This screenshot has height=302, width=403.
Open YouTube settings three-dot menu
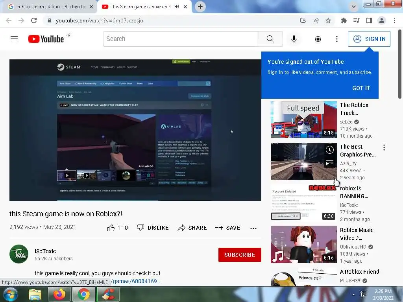point(337,39)
